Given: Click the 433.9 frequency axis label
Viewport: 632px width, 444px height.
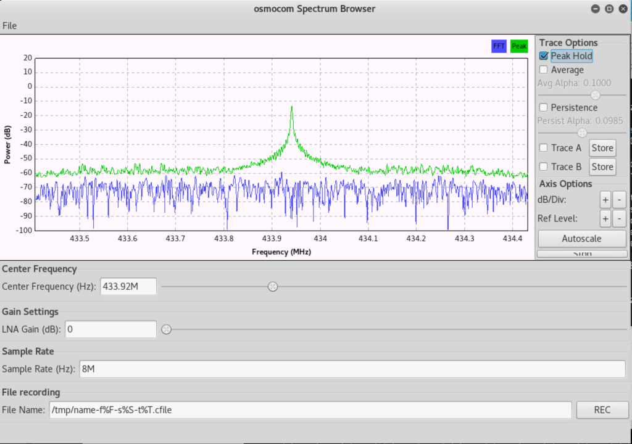Looking at the screenshot, I should [x=272, y=239].
